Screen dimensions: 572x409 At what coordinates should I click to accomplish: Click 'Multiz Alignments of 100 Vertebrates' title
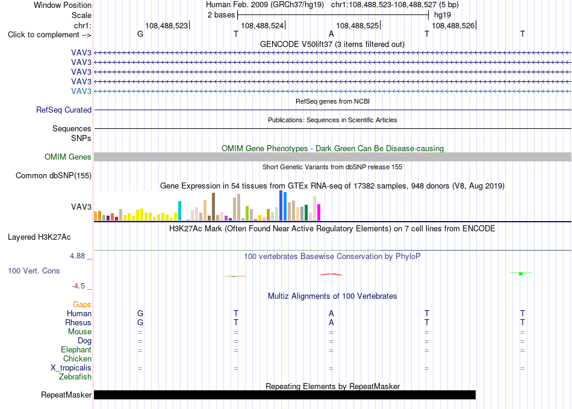(332, 296)
